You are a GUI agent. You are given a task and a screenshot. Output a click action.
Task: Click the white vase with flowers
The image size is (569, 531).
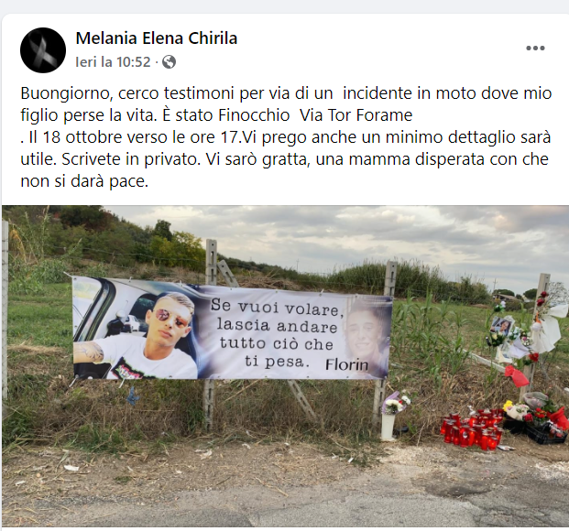389,427
